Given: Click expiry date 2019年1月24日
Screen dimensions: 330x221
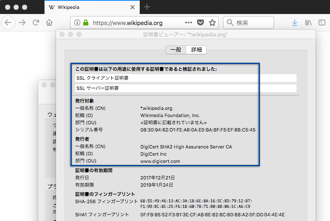Looking at the screenshot, I should click(157, 185).
